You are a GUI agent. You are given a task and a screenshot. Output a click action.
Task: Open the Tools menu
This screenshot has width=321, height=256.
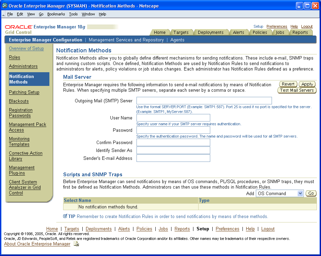[x=73, y=14]
